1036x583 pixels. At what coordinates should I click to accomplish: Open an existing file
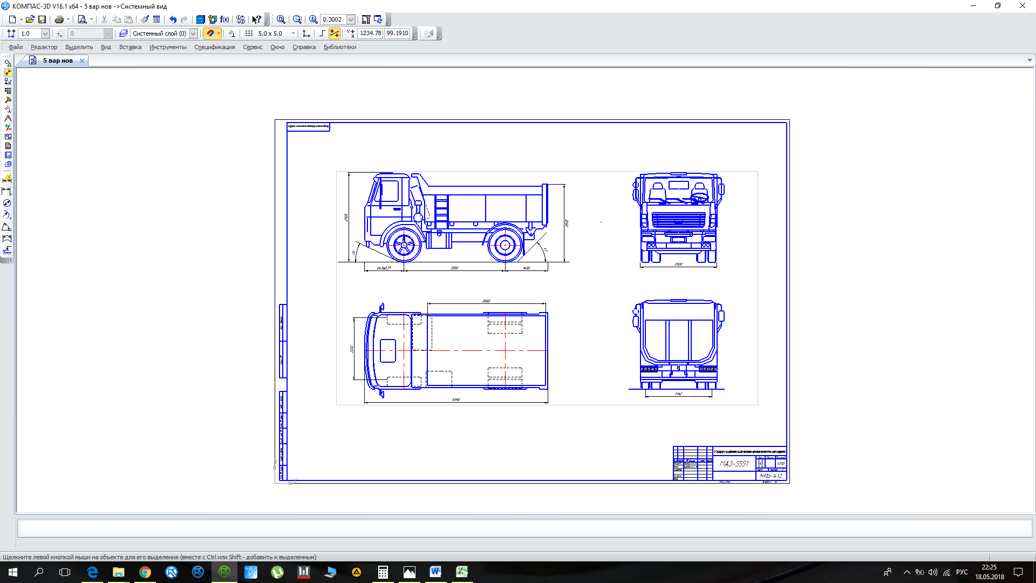click(x=30, y=19)
